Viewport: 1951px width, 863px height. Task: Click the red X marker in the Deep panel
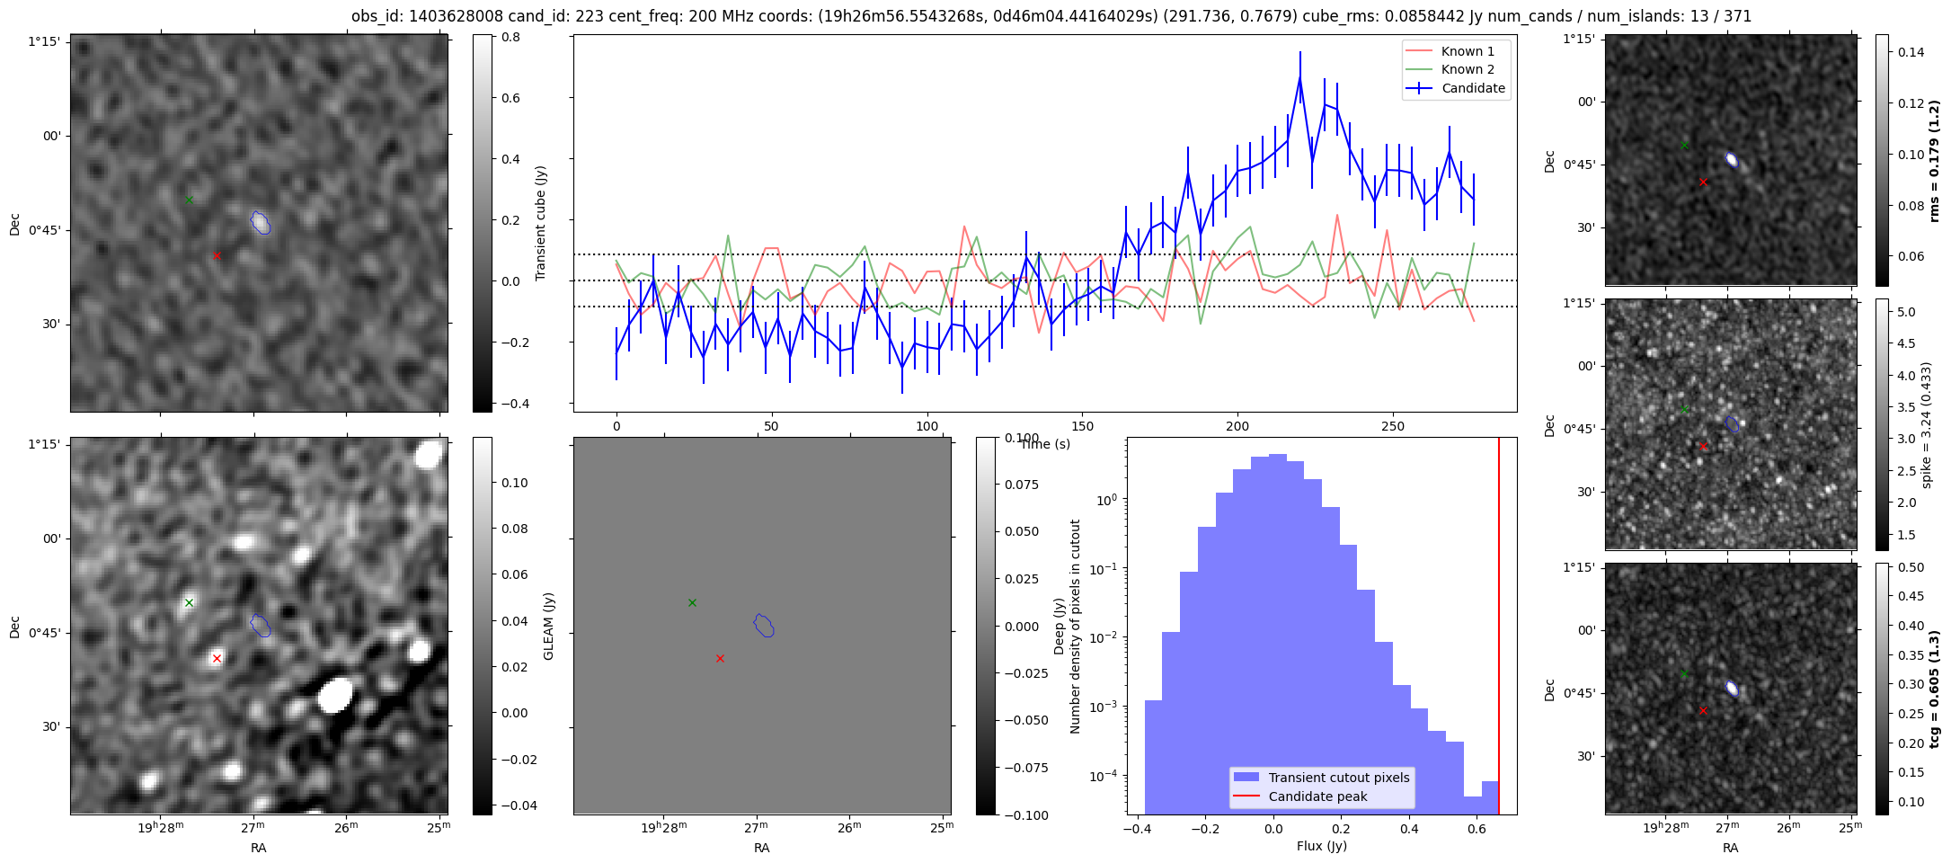tap(720, 658)
